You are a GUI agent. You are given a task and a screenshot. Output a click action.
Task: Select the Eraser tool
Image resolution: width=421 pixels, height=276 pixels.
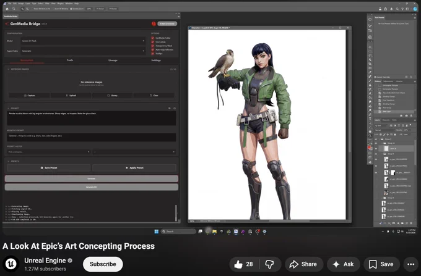coord(370,93)
